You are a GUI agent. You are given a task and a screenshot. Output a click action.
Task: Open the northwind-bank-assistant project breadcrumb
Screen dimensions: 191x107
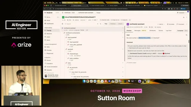[86, 12]
